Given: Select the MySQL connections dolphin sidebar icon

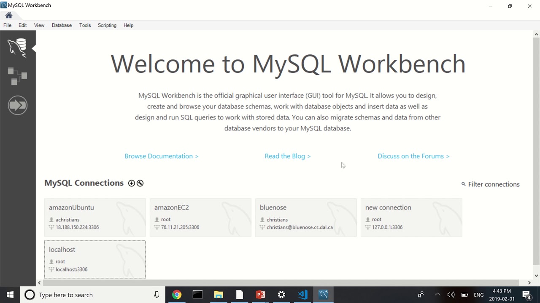Looking at the screenshot, I should point(17,48).
